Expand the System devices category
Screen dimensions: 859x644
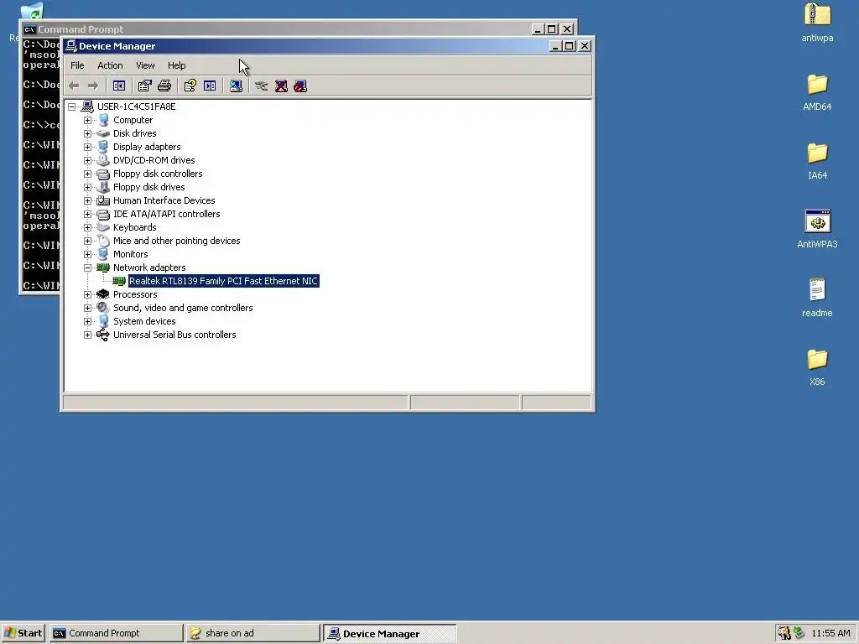(x=87, y=321)
